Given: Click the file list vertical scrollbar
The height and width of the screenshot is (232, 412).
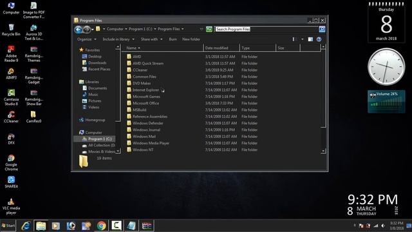Looking at the screenshot, I should coord(323,99).
